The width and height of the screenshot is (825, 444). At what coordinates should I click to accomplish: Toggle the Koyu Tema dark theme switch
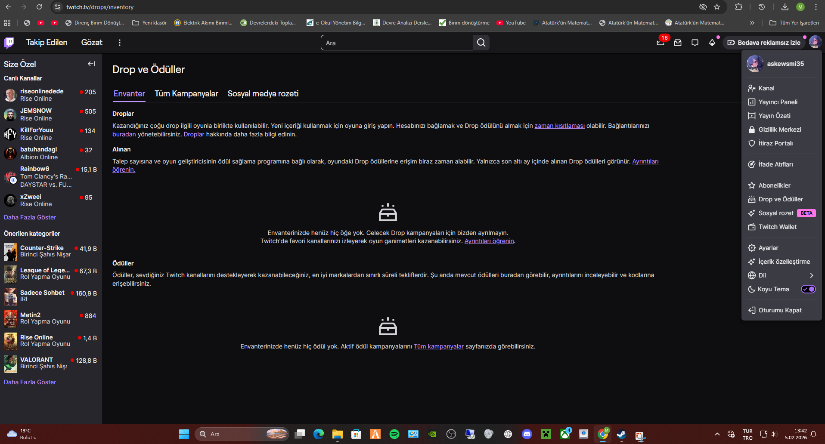pyautogui.click(x=808, y=289)
